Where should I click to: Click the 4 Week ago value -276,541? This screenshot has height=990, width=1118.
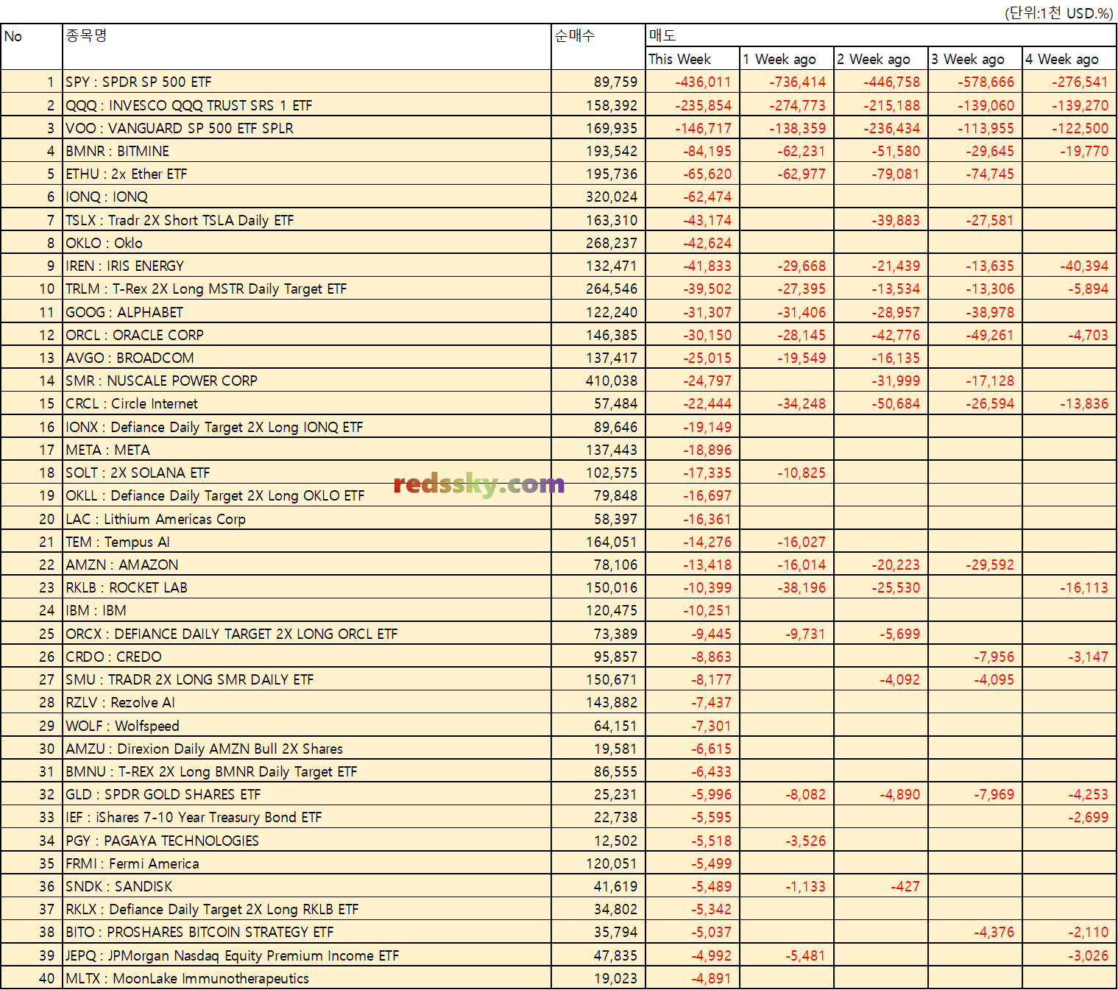(1069, 82)
